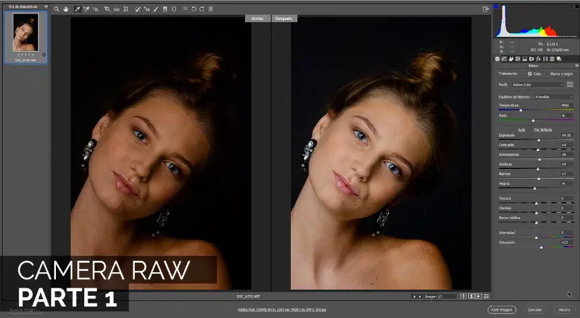The image size is (580, 318).
Task: Select the White Balance eyedropper tool
Action: click(x=77, y=9)
